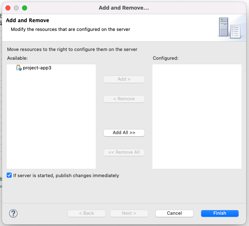
Task: Click the 'Add and Remove...' title bar
Action: coord(124,8)
